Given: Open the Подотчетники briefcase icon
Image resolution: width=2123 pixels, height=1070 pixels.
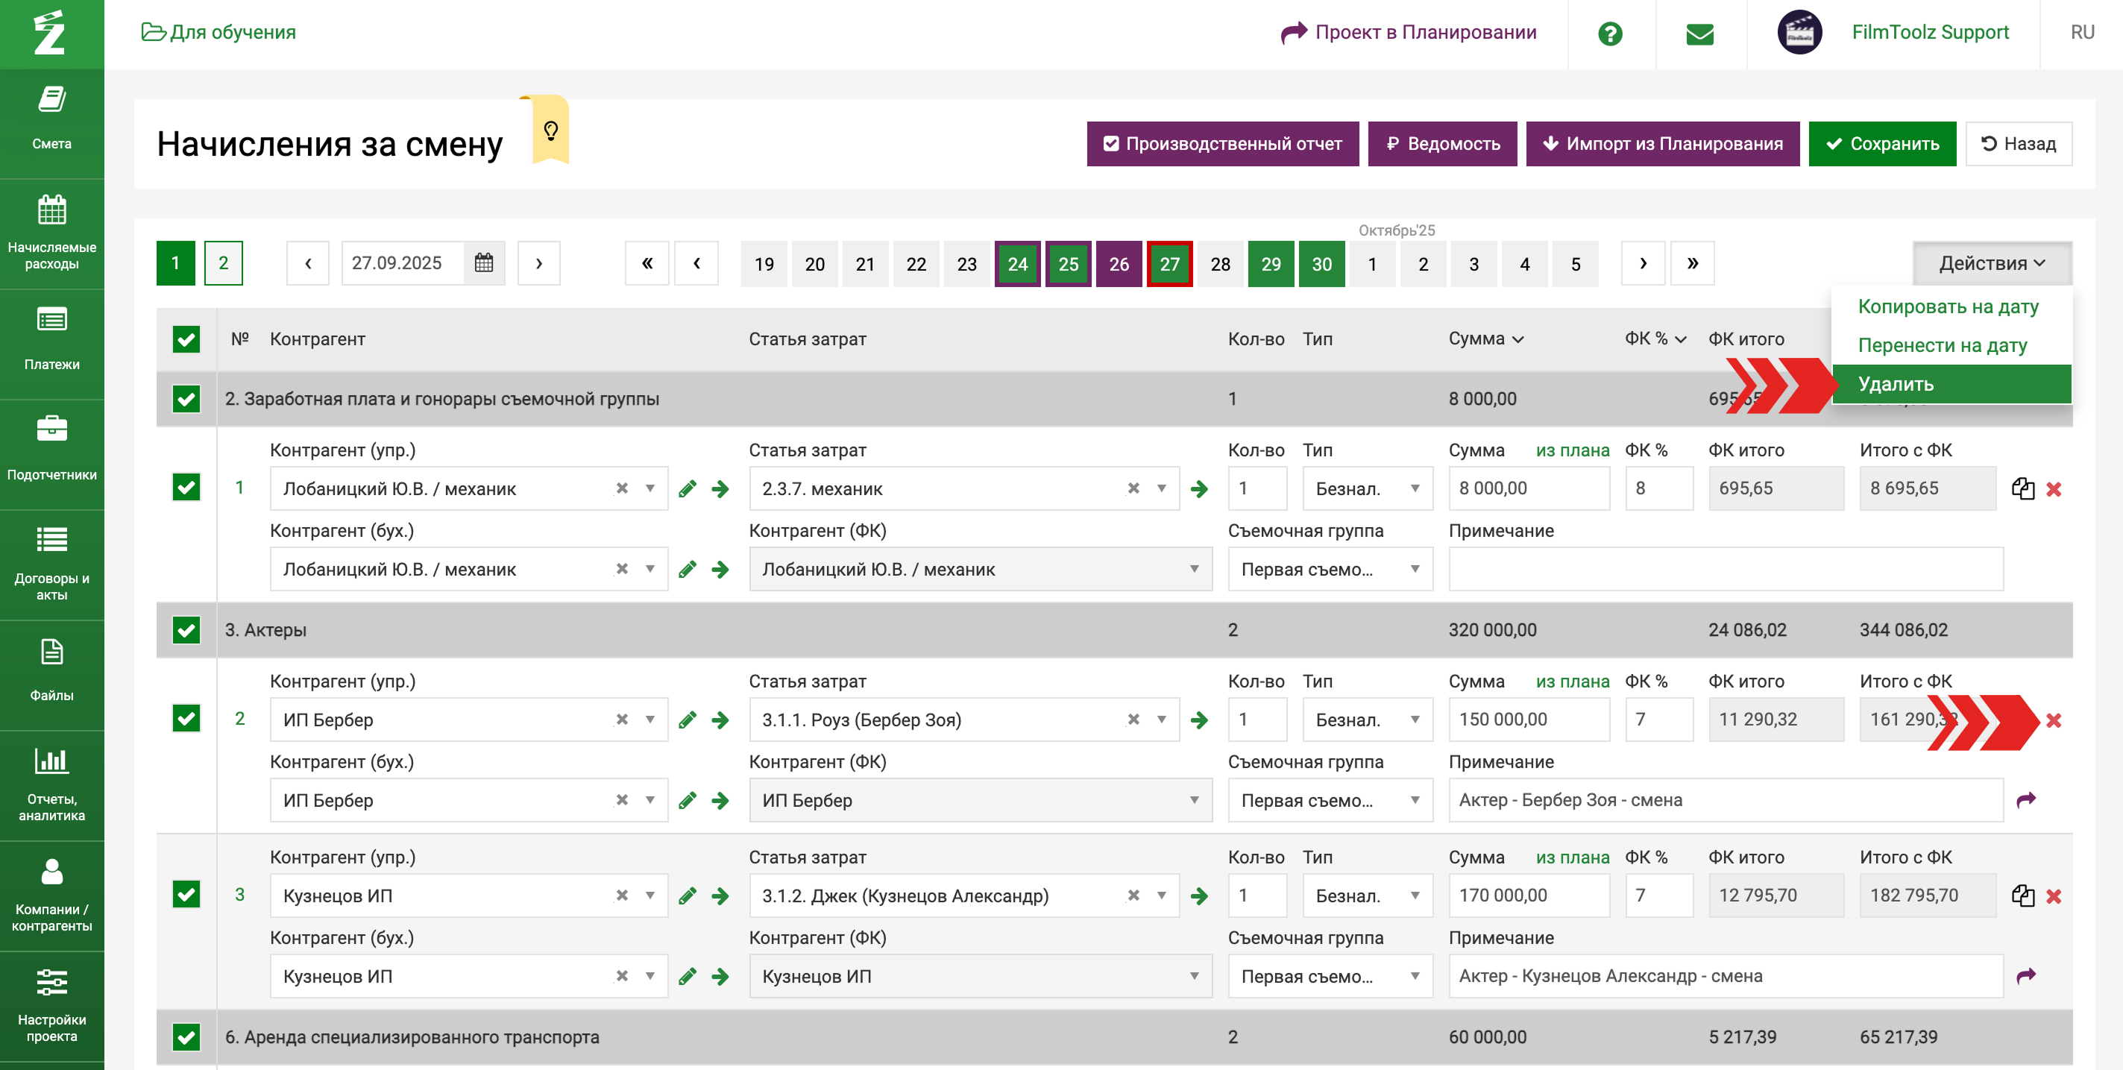Looking at the screenshot, I should coord(51,429).
